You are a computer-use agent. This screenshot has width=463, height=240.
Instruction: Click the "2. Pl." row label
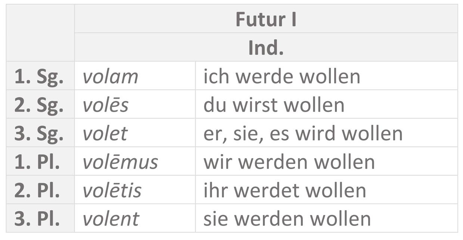(x=37, y=190)
